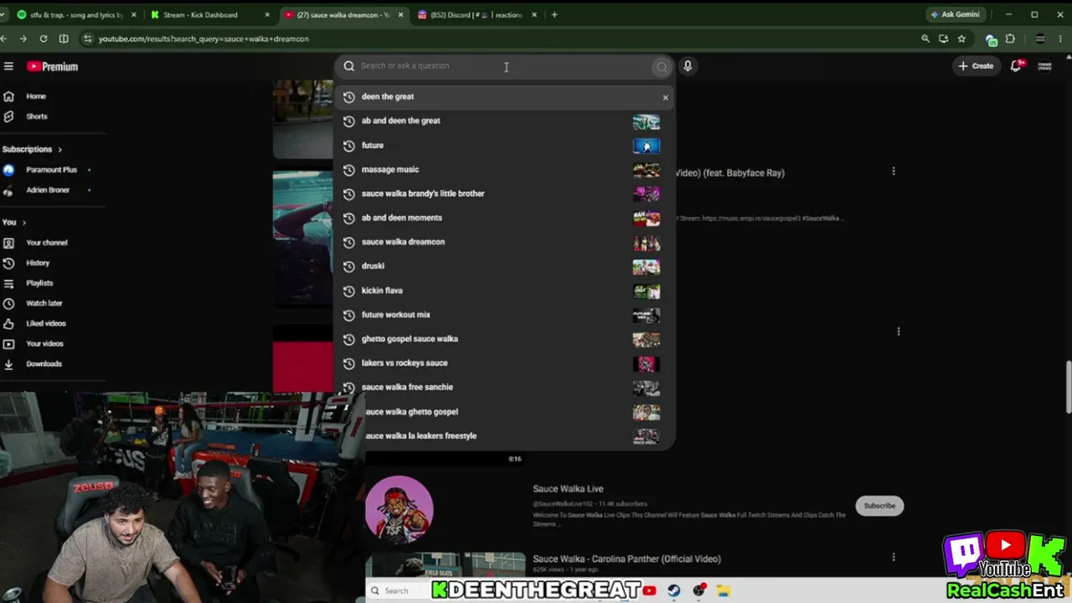Select 'sauce walka brandy's little brother' suggestion
The height and width of the screenshot is (603, 1072).
pos(505,193)
